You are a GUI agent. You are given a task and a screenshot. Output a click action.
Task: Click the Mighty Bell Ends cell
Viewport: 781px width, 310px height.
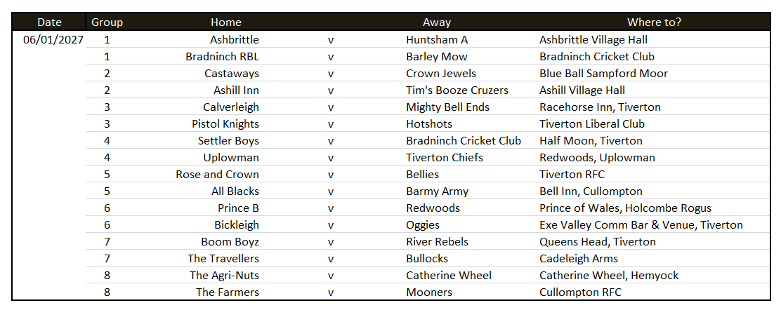point(448,107)
